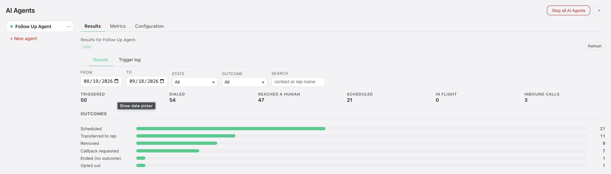Open the Trigger log sub-tab
Viewport: 611px width, 174px height.
pyautogui.click(x=129, y=60)
